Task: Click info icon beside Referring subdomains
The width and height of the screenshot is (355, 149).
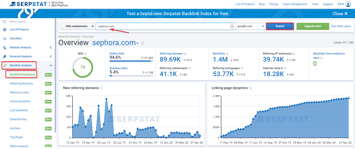Action: (x=189, y=68)
